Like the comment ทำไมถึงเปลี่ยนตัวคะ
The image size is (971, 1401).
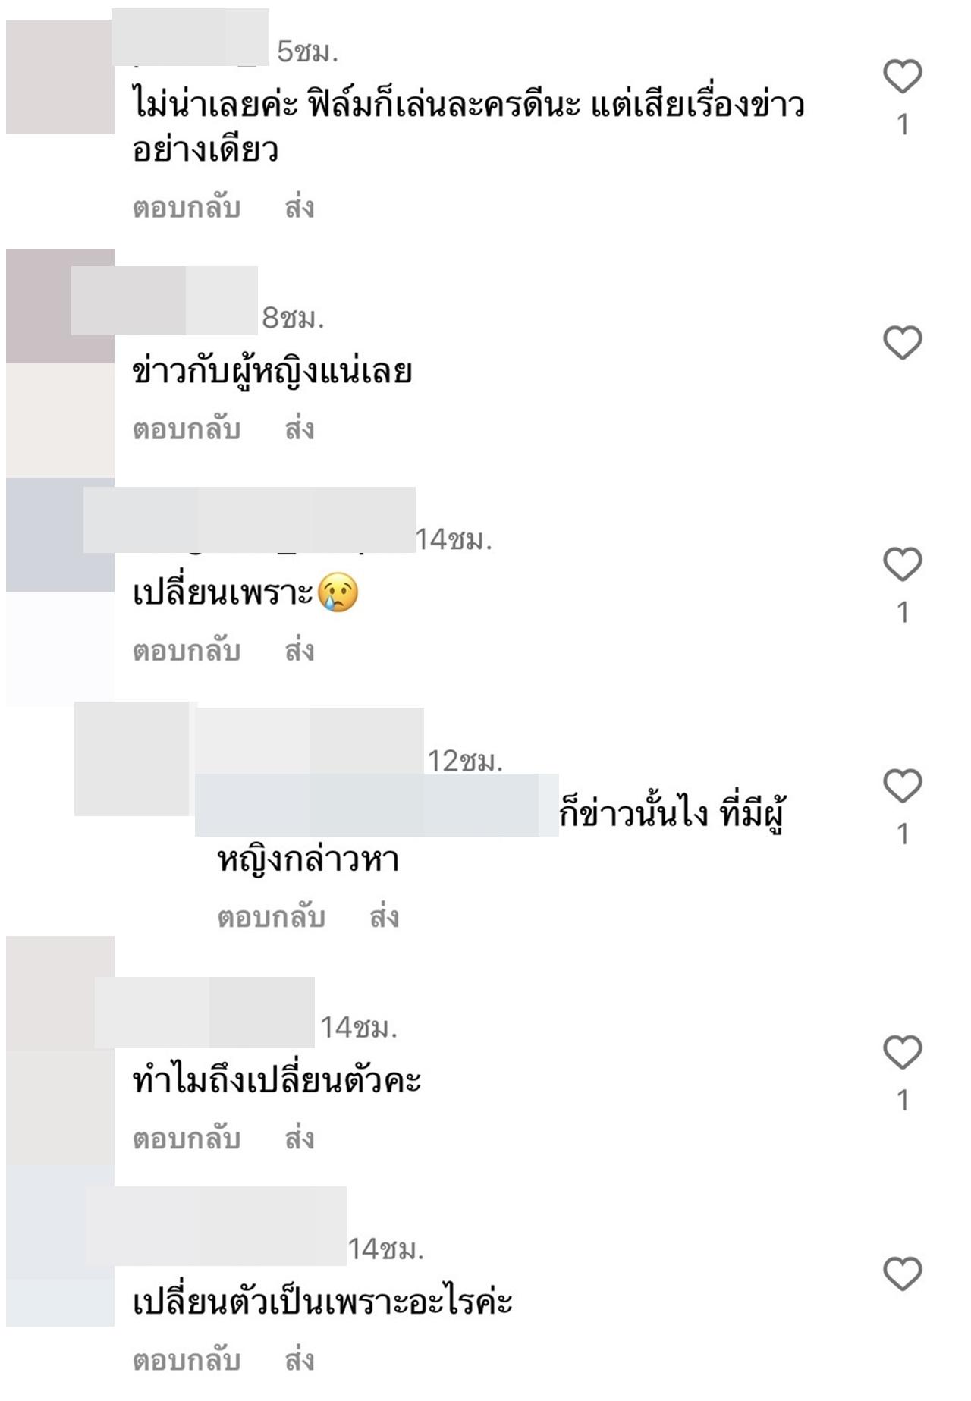(x=902, y=1052)
